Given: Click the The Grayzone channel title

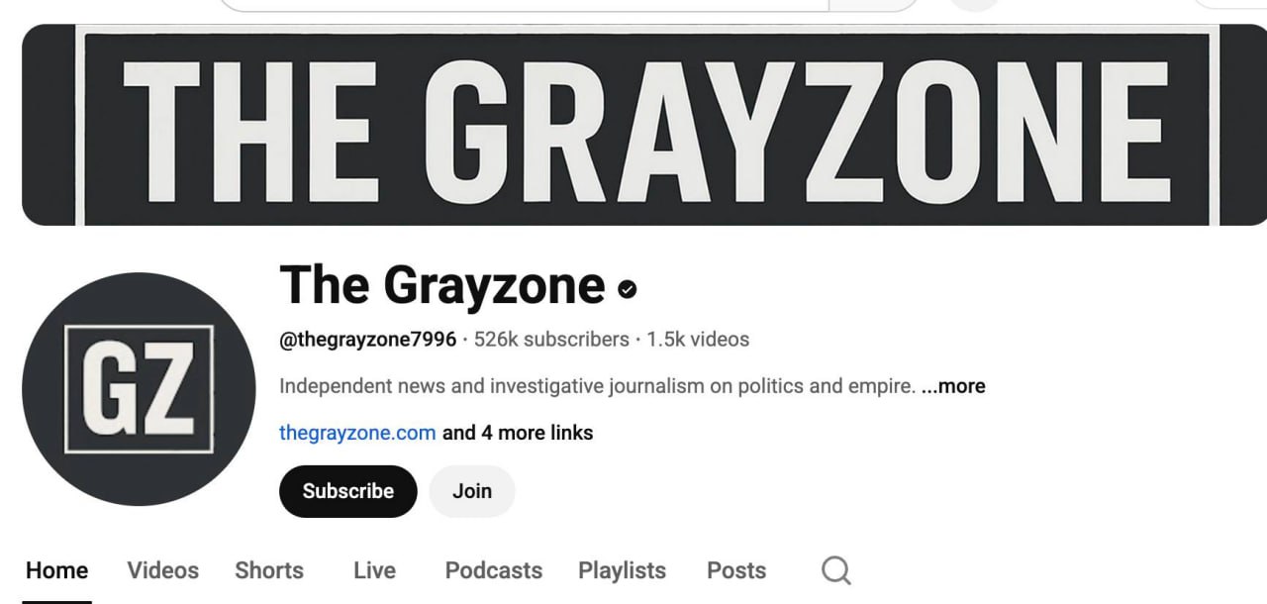Looking at the screenshot, I should click(x=442, y=285).
